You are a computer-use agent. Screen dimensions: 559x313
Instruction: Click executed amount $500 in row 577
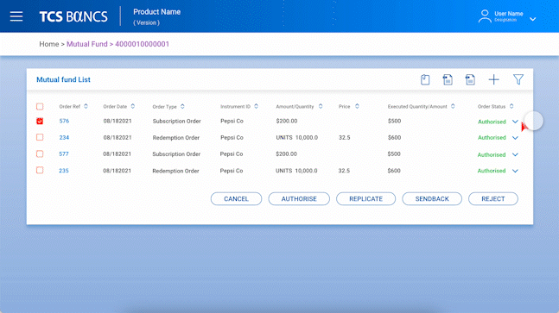pos(394,154)
